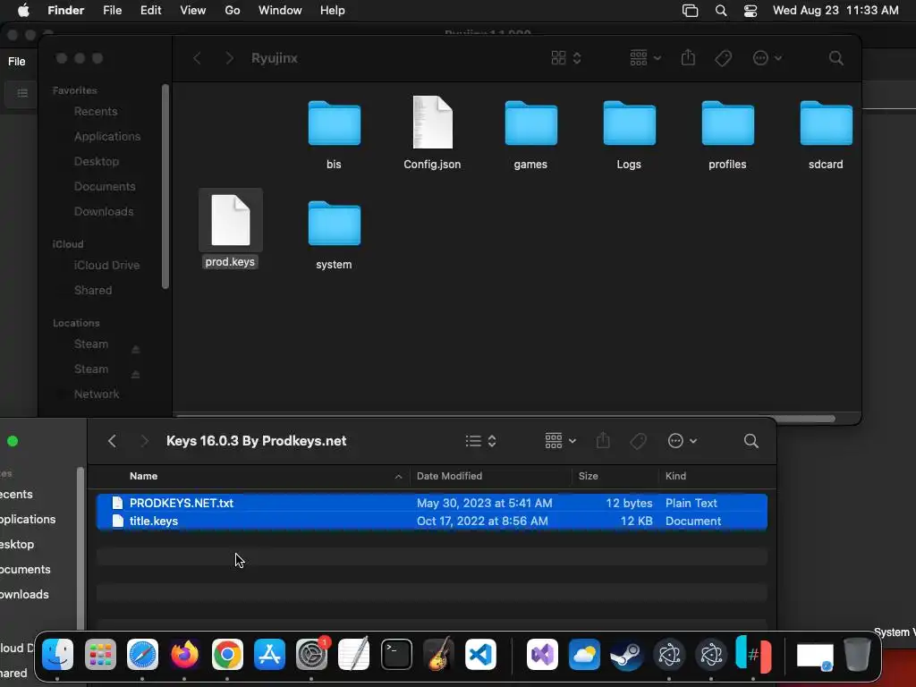Click Share icon in Ryujinx window toolbar
Viewport: 916px width, 687px height.
tap(688, 58)
